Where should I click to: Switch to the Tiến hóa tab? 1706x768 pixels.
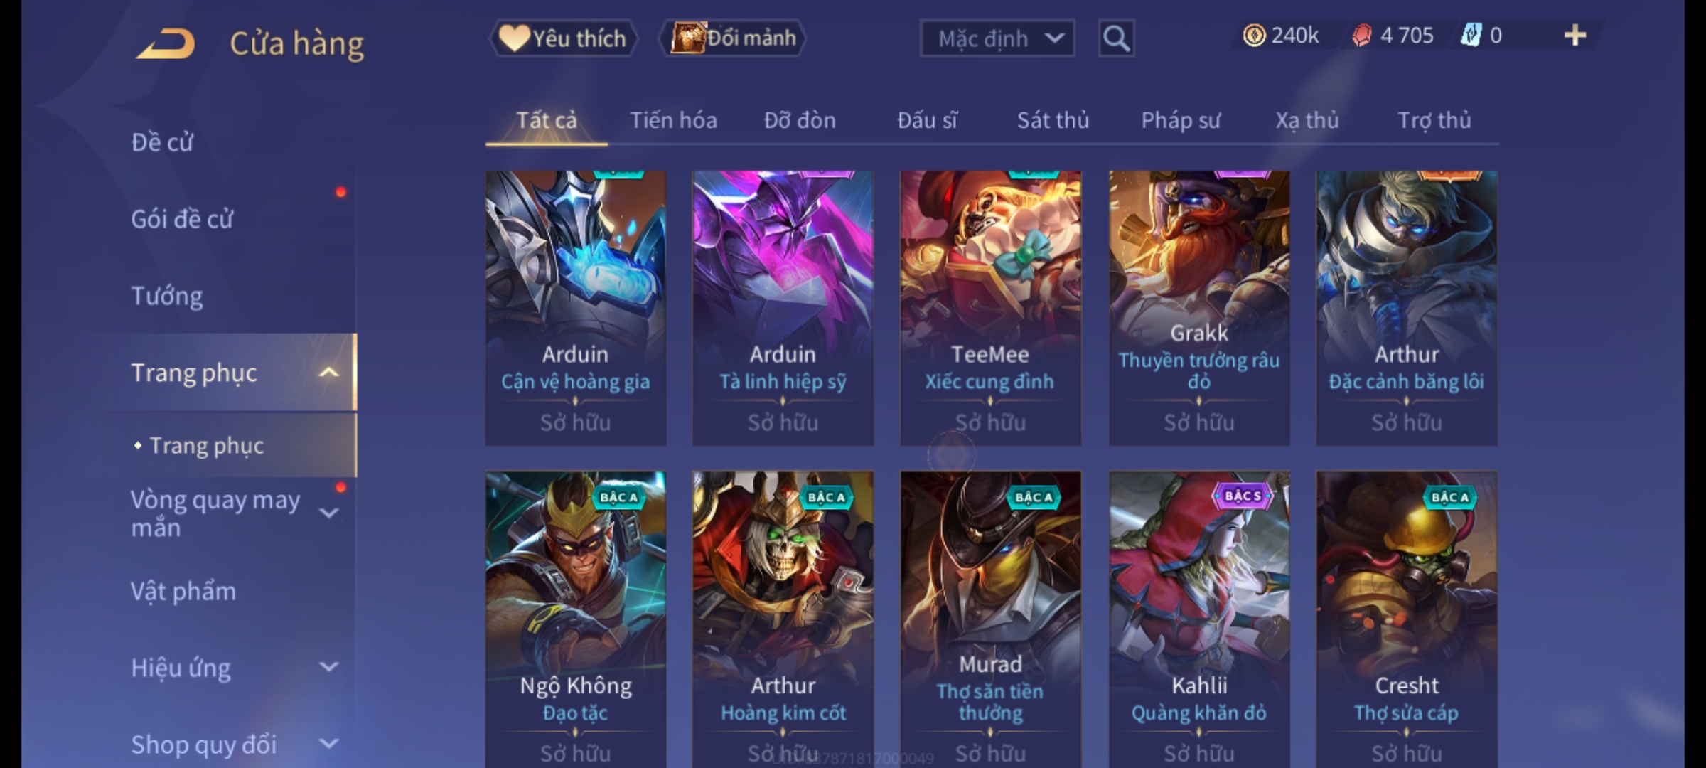point(673,120)
